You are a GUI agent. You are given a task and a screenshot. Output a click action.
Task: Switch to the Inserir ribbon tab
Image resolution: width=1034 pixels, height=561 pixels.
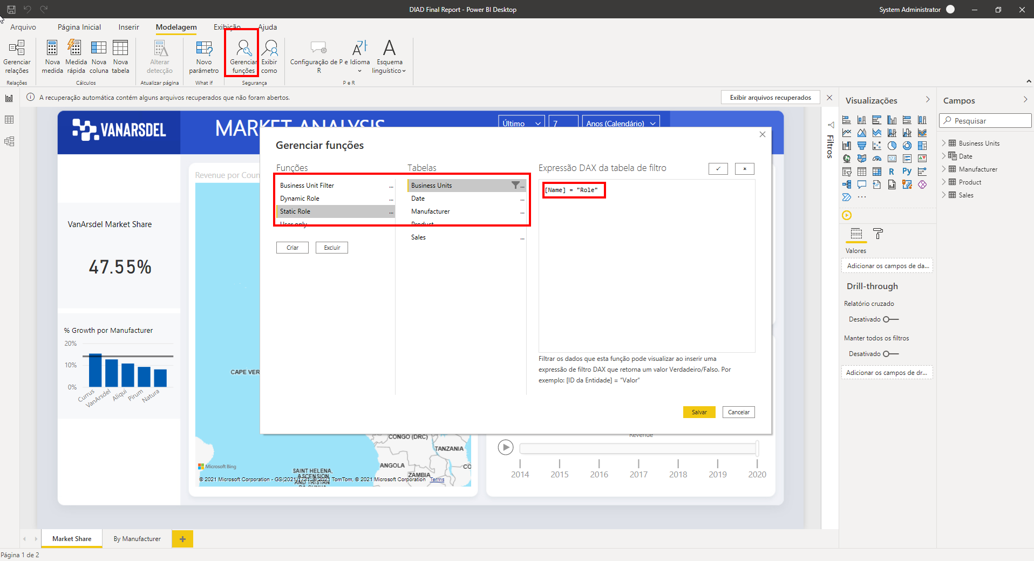click(128, 27)
